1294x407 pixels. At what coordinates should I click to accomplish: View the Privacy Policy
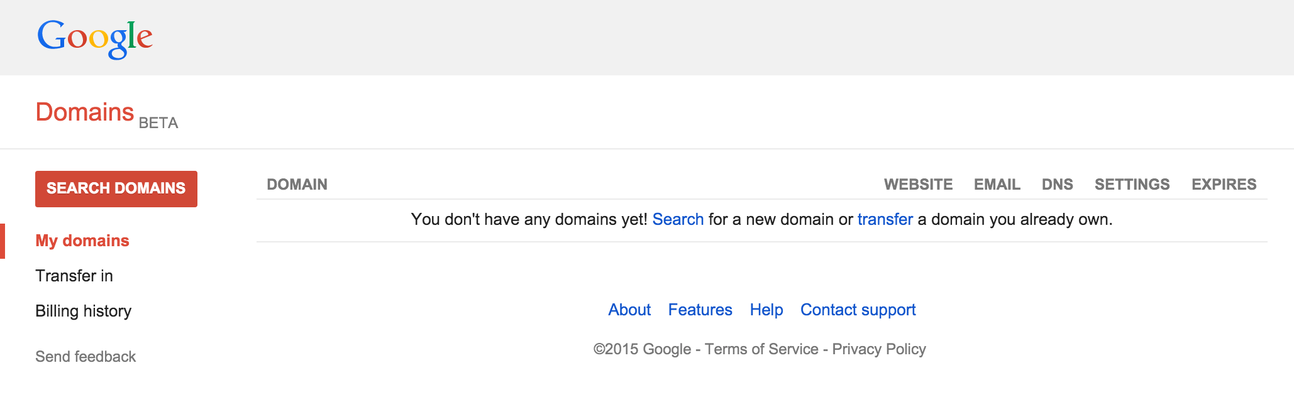[x=878, y=349]
